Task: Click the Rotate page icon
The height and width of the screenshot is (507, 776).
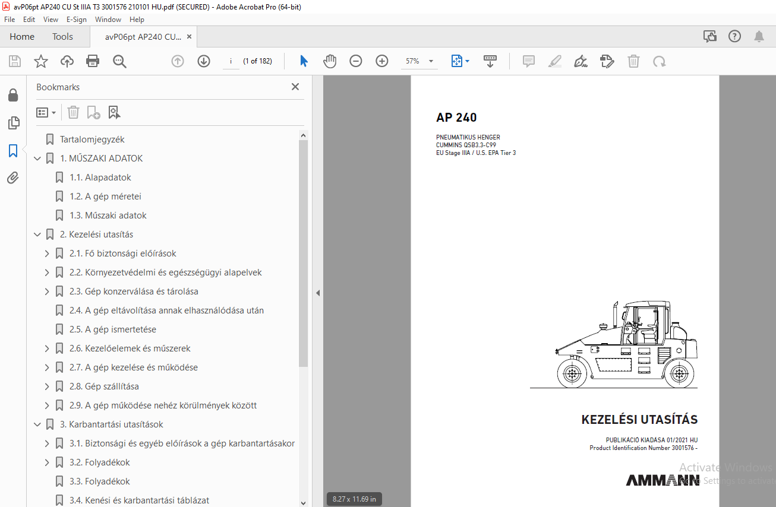Action: click(x=659, y=61)
